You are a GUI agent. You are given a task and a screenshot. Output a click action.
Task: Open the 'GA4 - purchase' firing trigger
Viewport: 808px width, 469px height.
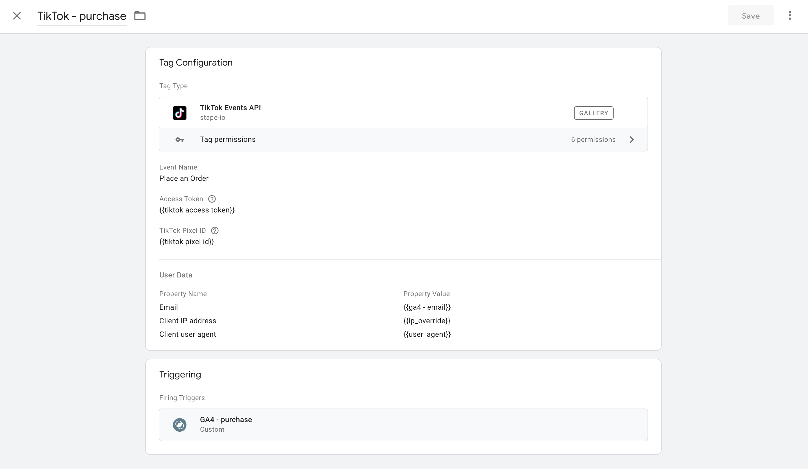403,425
